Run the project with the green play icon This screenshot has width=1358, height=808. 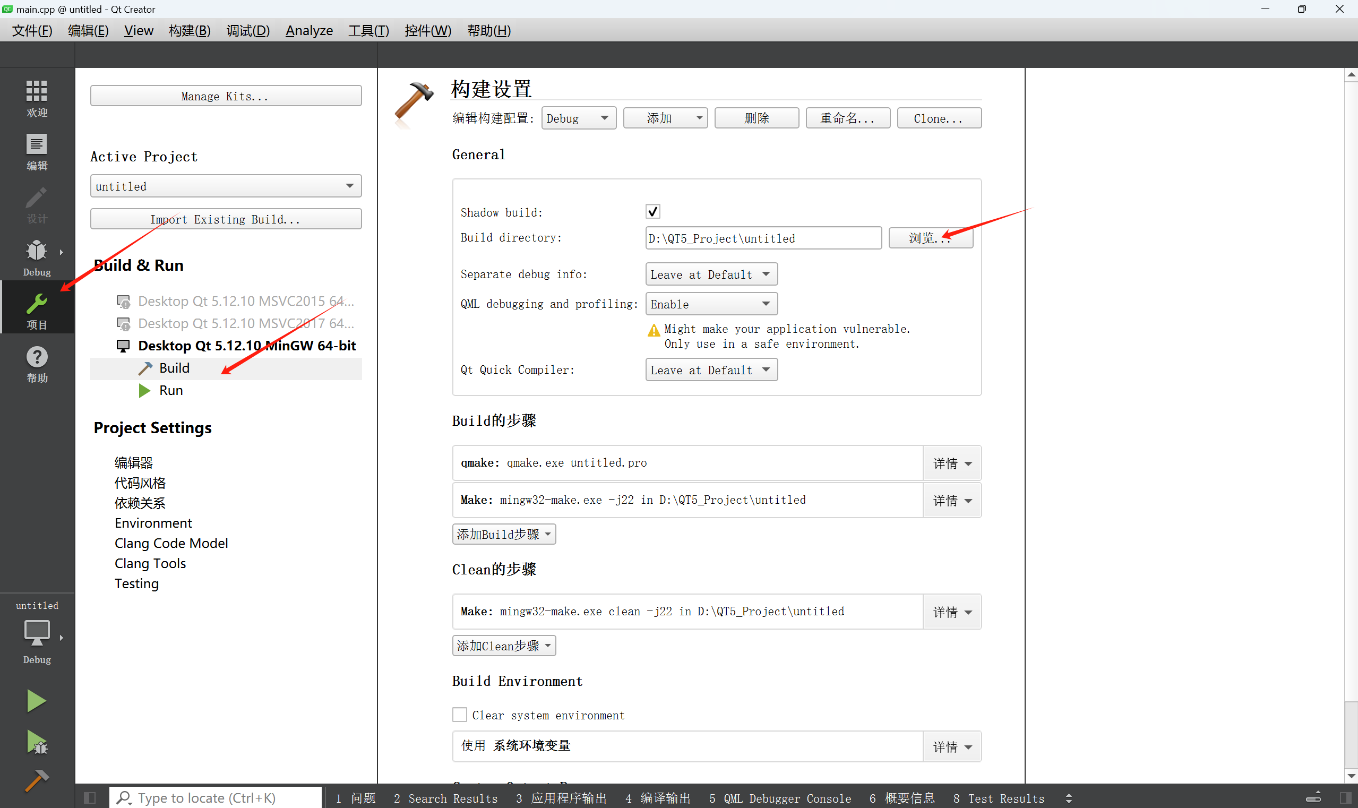tap(36, 701)
